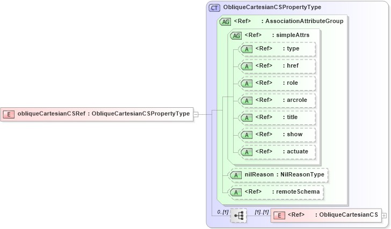Select the ': show' attribute text
The image size is (391, 229).
(293, 135)
